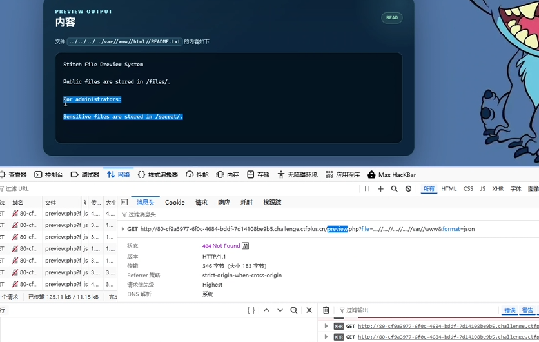Select the last preview.php request row
The height and width of the screenshot is (342, 539).
(x=59, y=284)
